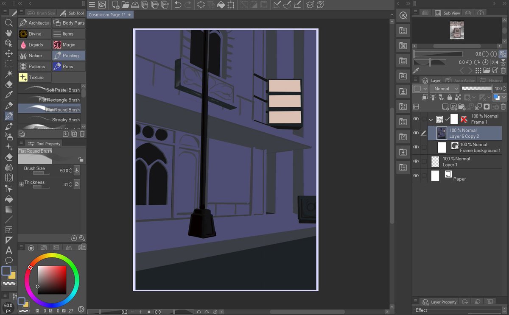Tick the selection checkbox for Paper layer

424,176
